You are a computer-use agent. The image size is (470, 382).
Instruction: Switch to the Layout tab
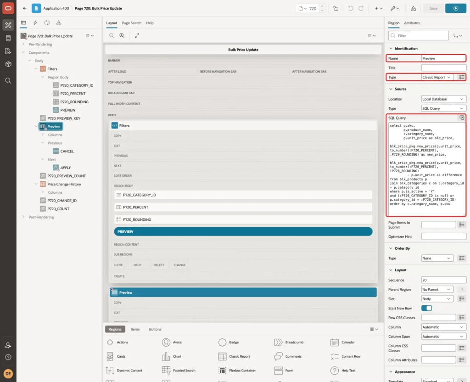click(112, 23)
